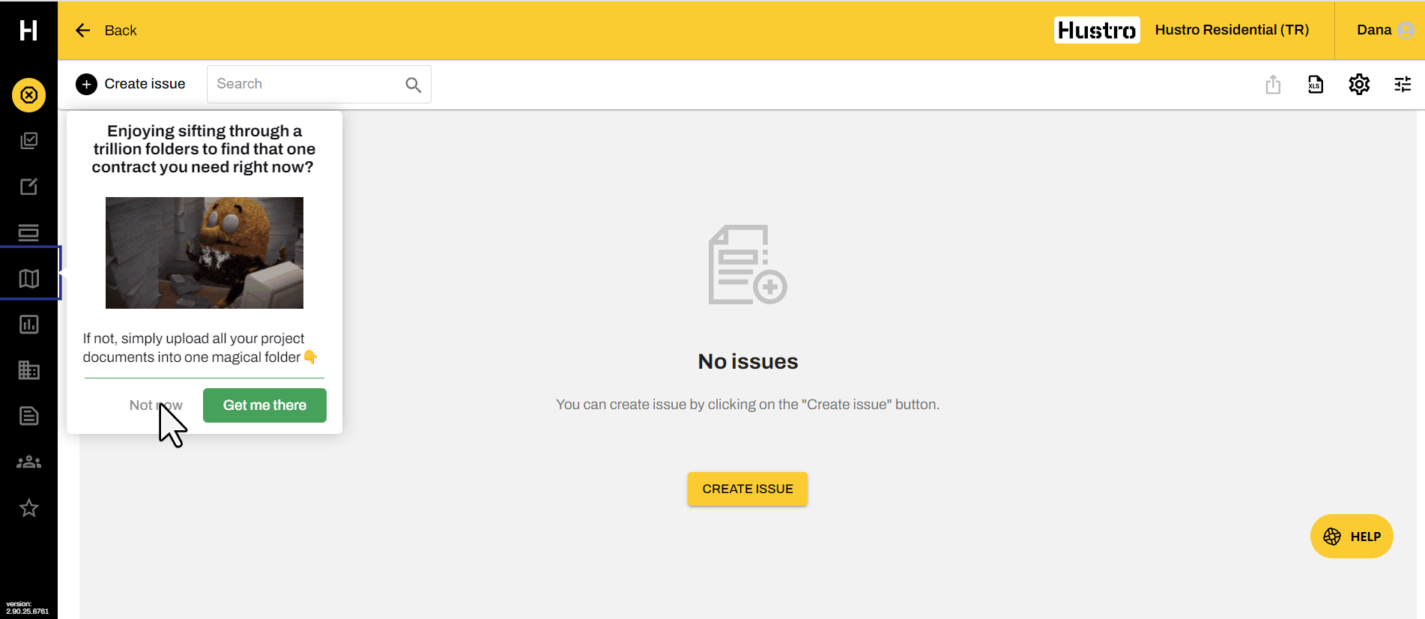Open the building/companies sidebar icon

(x=28, y=370)
